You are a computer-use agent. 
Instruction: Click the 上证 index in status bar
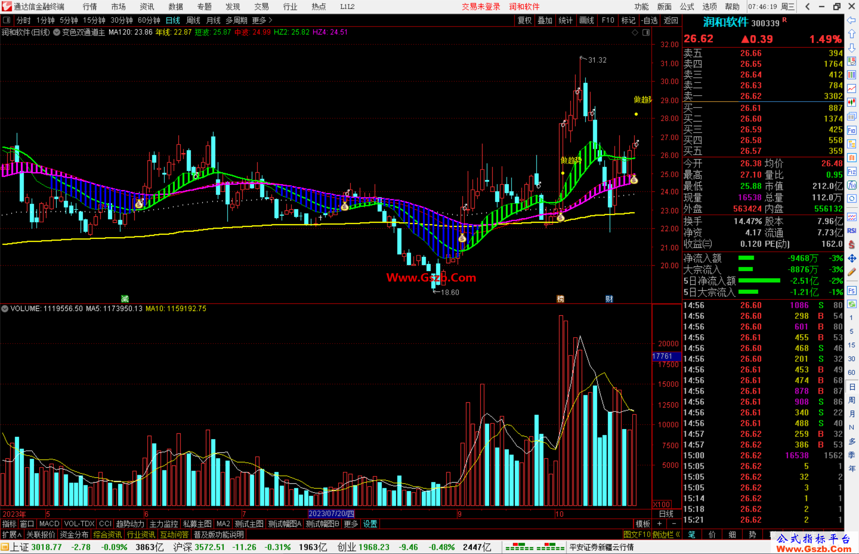point(19,547)
